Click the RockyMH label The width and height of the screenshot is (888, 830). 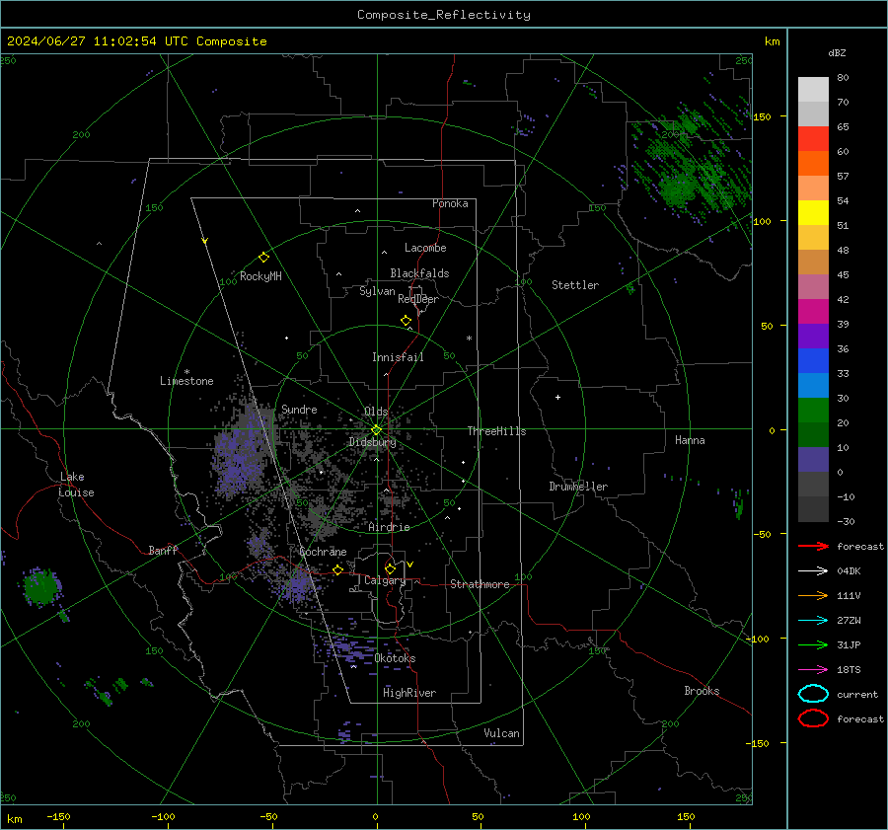tap(260, 276)
